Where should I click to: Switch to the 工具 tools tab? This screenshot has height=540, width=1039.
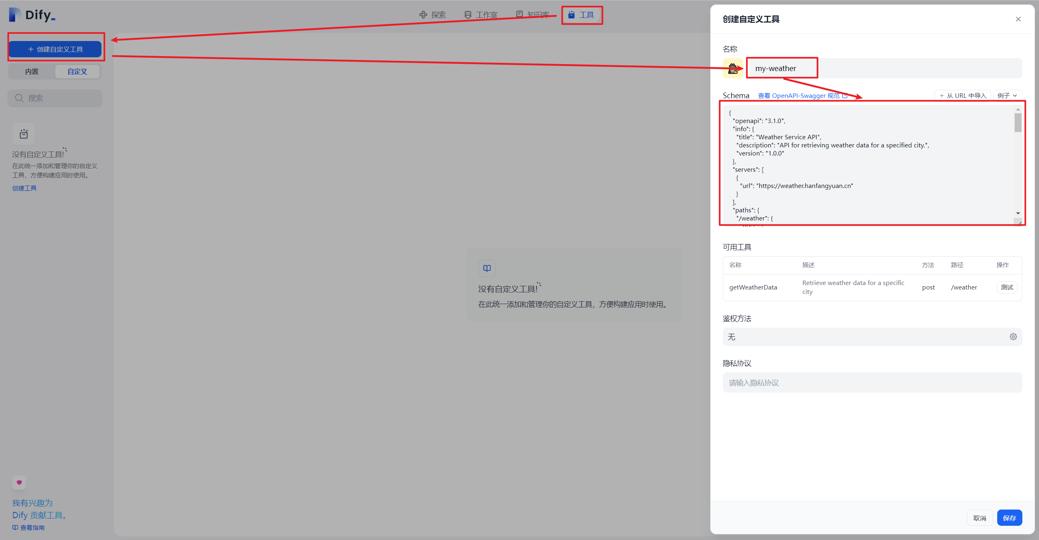[x=581, y=15]
